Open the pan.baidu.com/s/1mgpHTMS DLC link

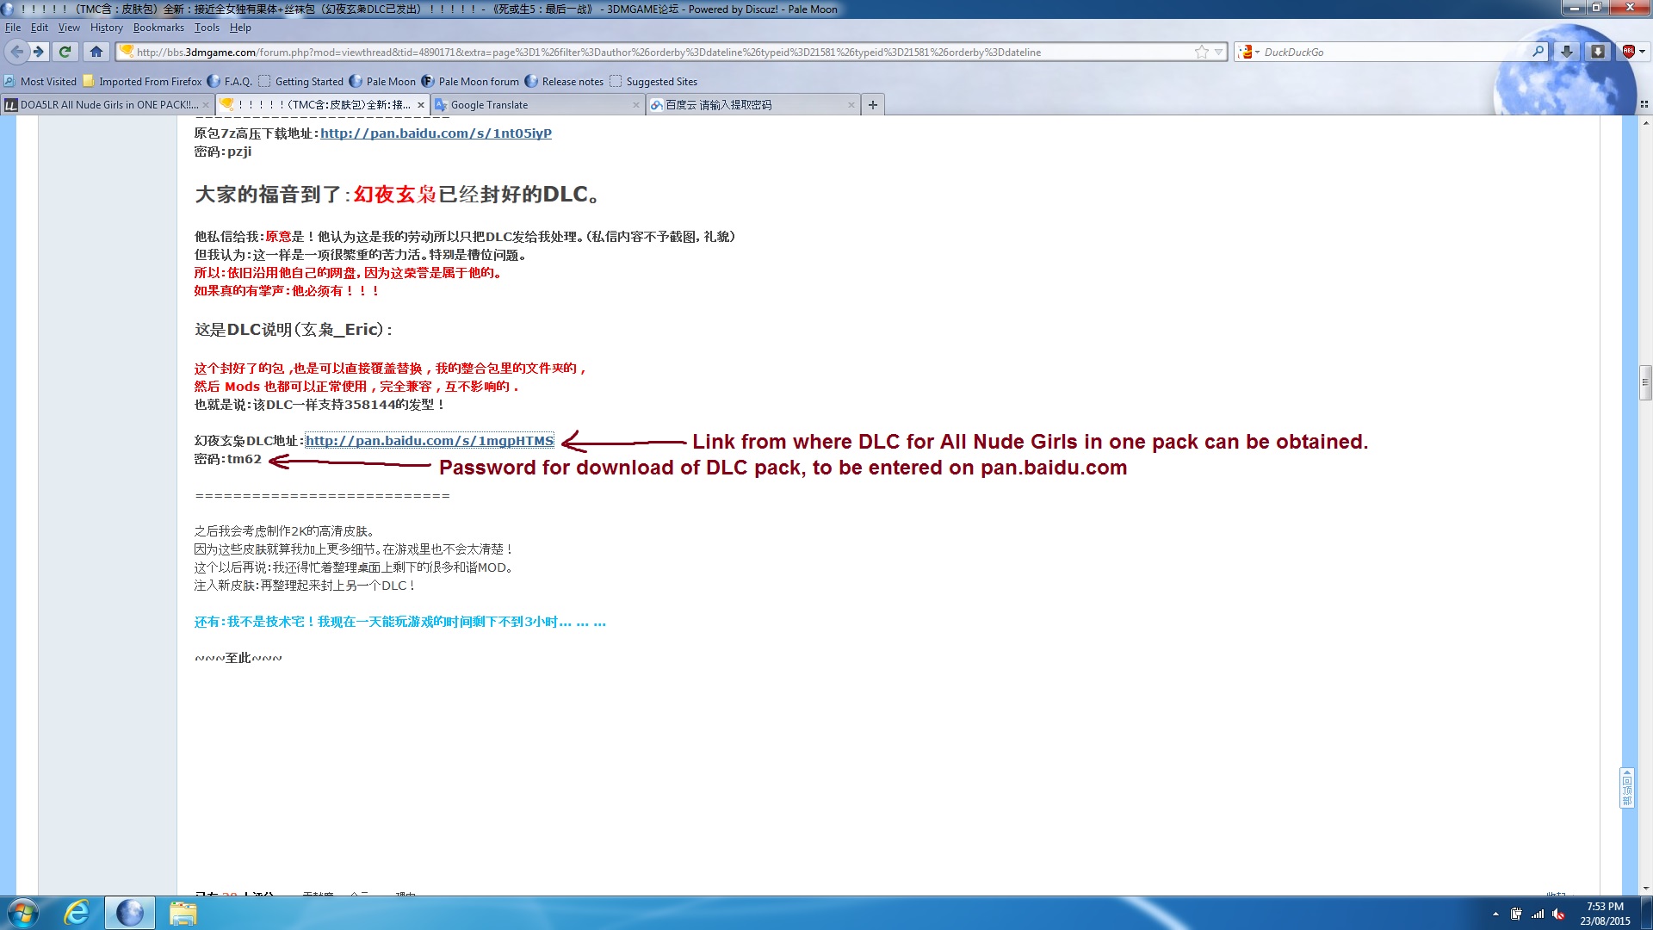430,441
